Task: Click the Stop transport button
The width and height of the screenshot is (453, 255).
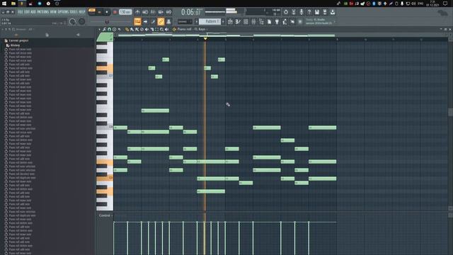Action: click(x=107, y=12)
